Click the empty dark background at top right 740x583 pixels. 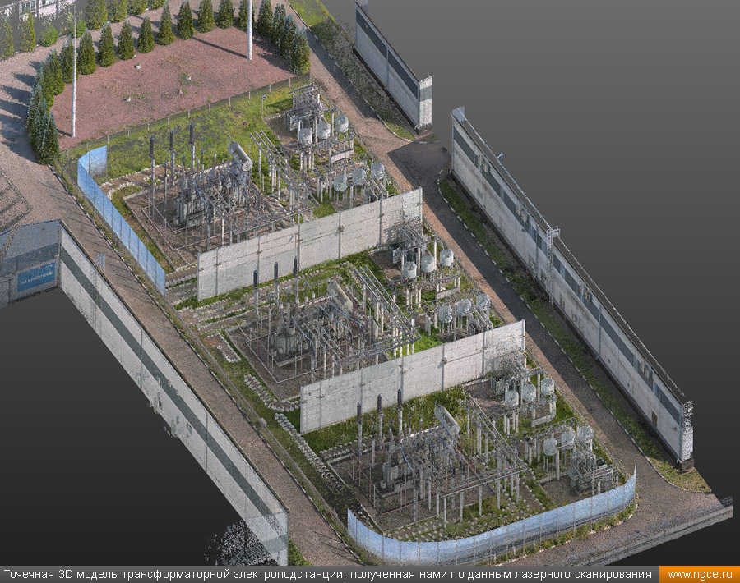pyautogui.click(x=617, y=82)
